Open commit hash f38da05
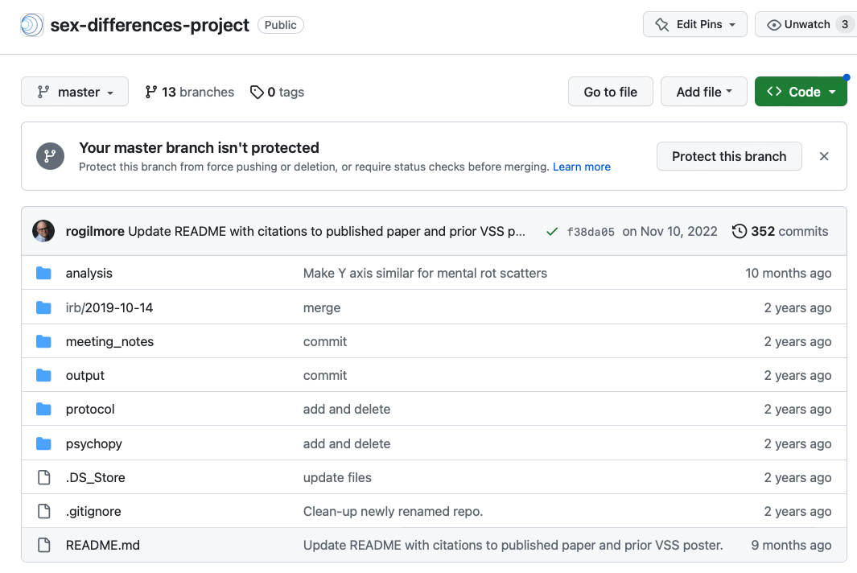Image resolution: width=857 pixels, height=573 pixels. [x=591, y=232]
